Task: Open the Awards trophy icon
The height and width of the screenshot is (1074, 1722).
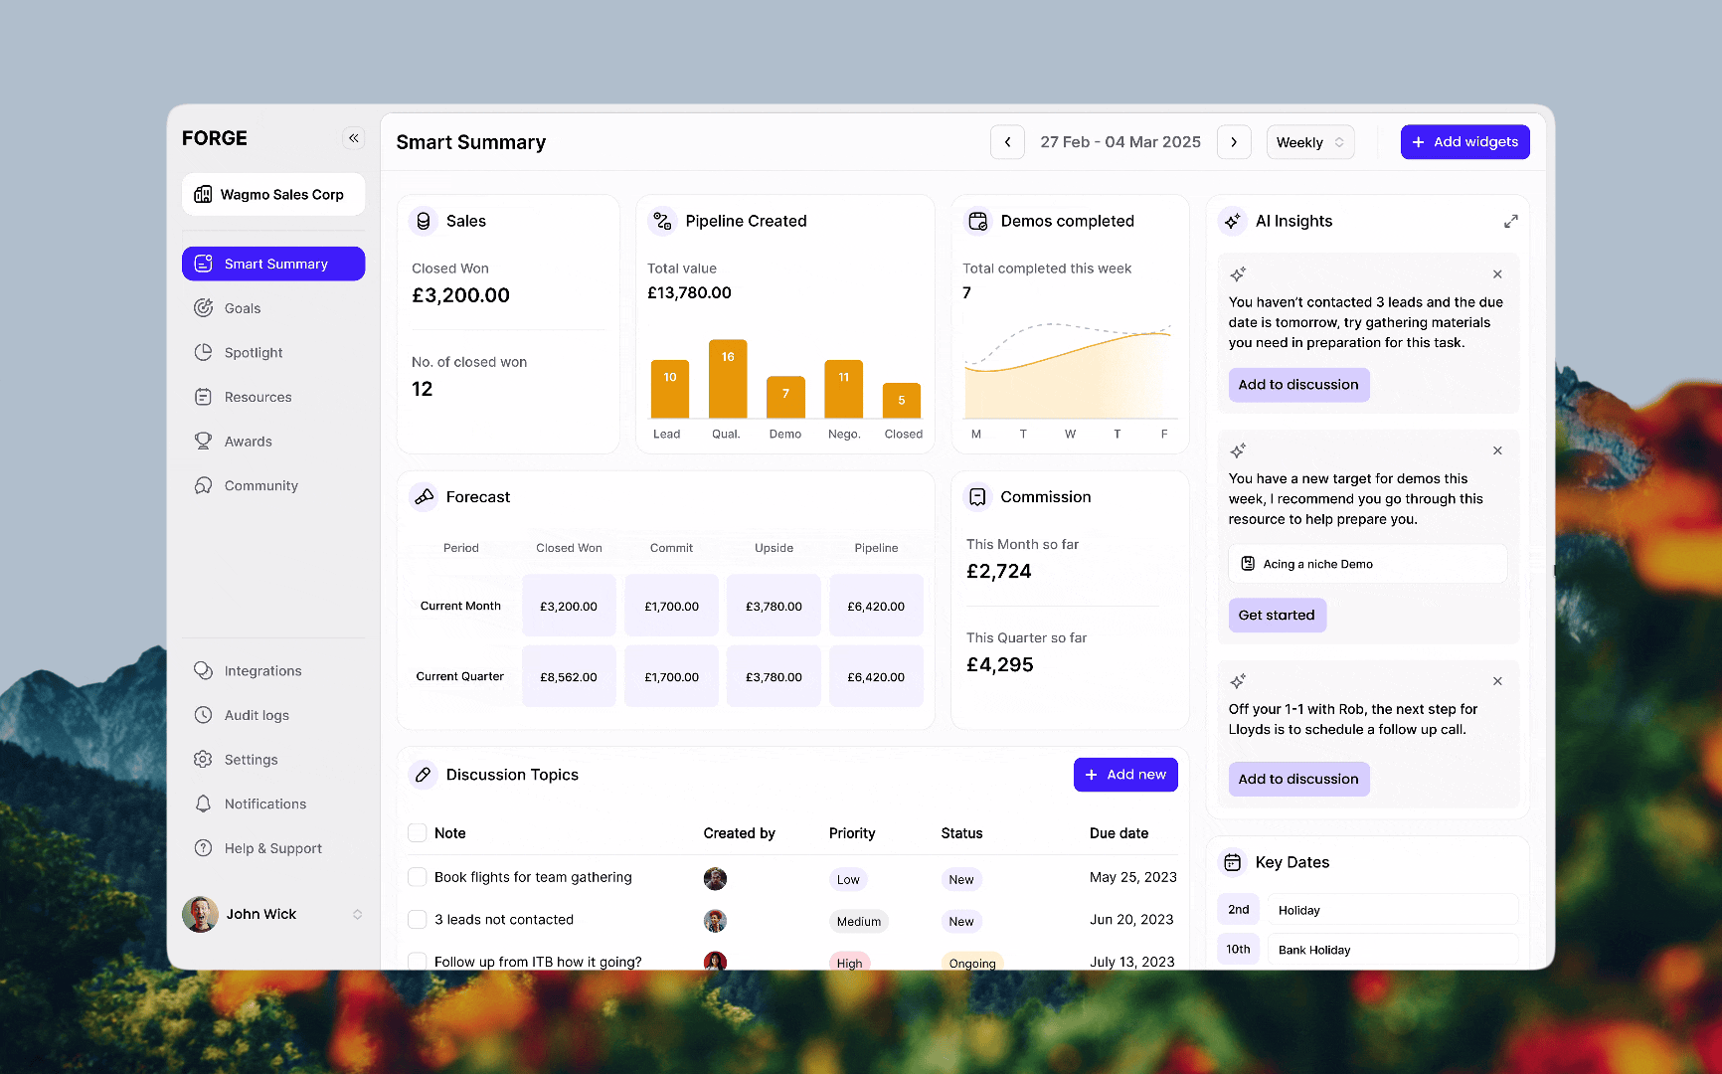Action: point(203,441)
